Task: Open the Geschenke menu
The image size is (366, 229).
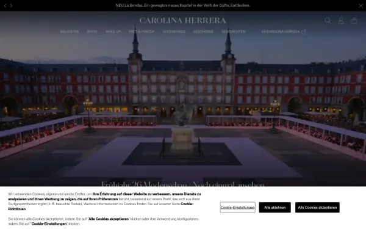Action: 203,32
